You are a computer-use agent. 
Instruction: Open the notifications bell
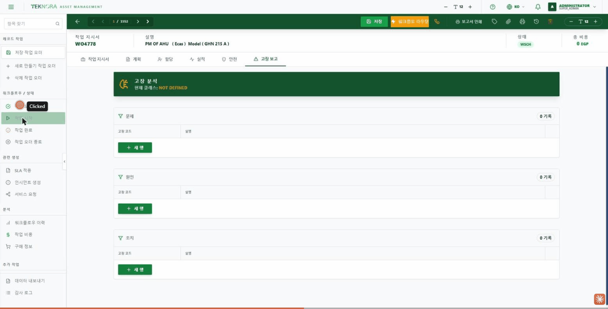[x=538, y=7]
